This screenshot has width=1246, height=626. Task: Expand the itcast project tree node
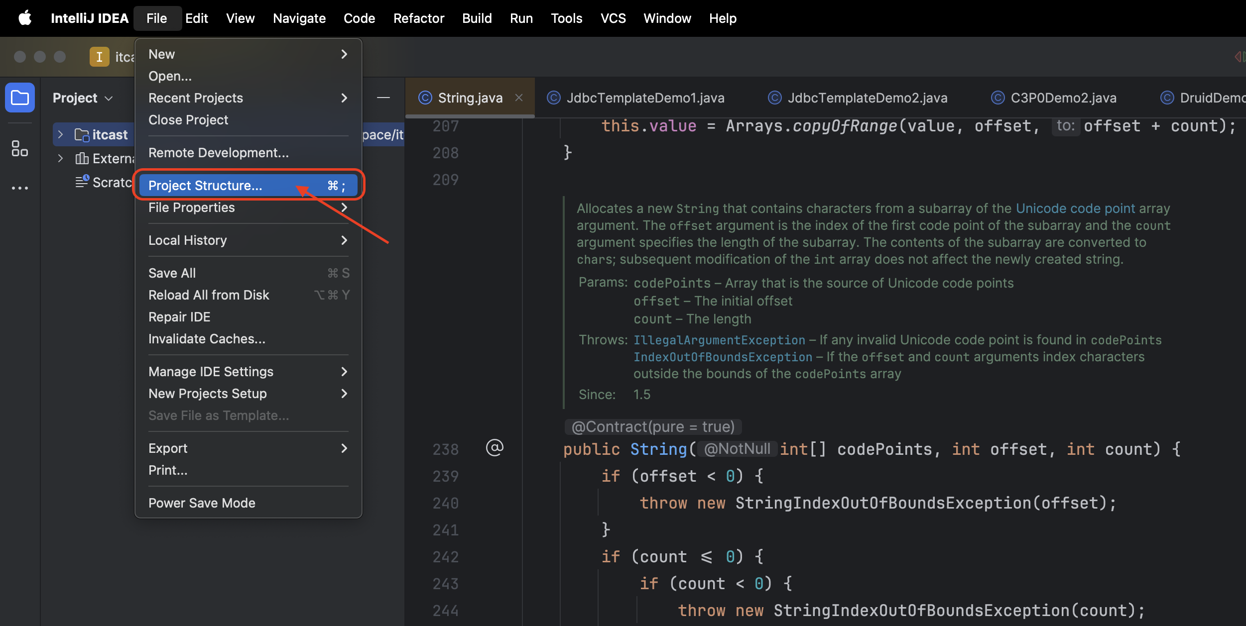point(61,134)
